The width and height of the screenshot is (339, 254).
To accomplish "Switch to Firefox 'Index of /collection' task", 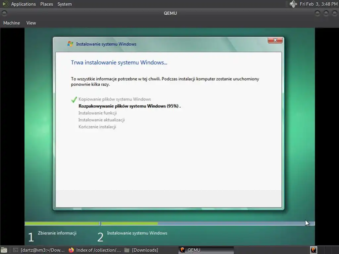I will coord(94,250).
